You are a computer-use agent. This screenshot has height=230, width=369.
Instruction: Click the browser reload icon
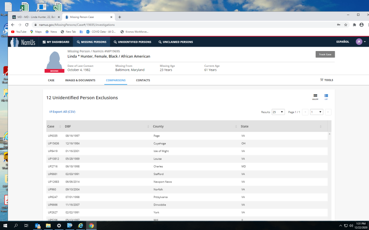point(27,25)
